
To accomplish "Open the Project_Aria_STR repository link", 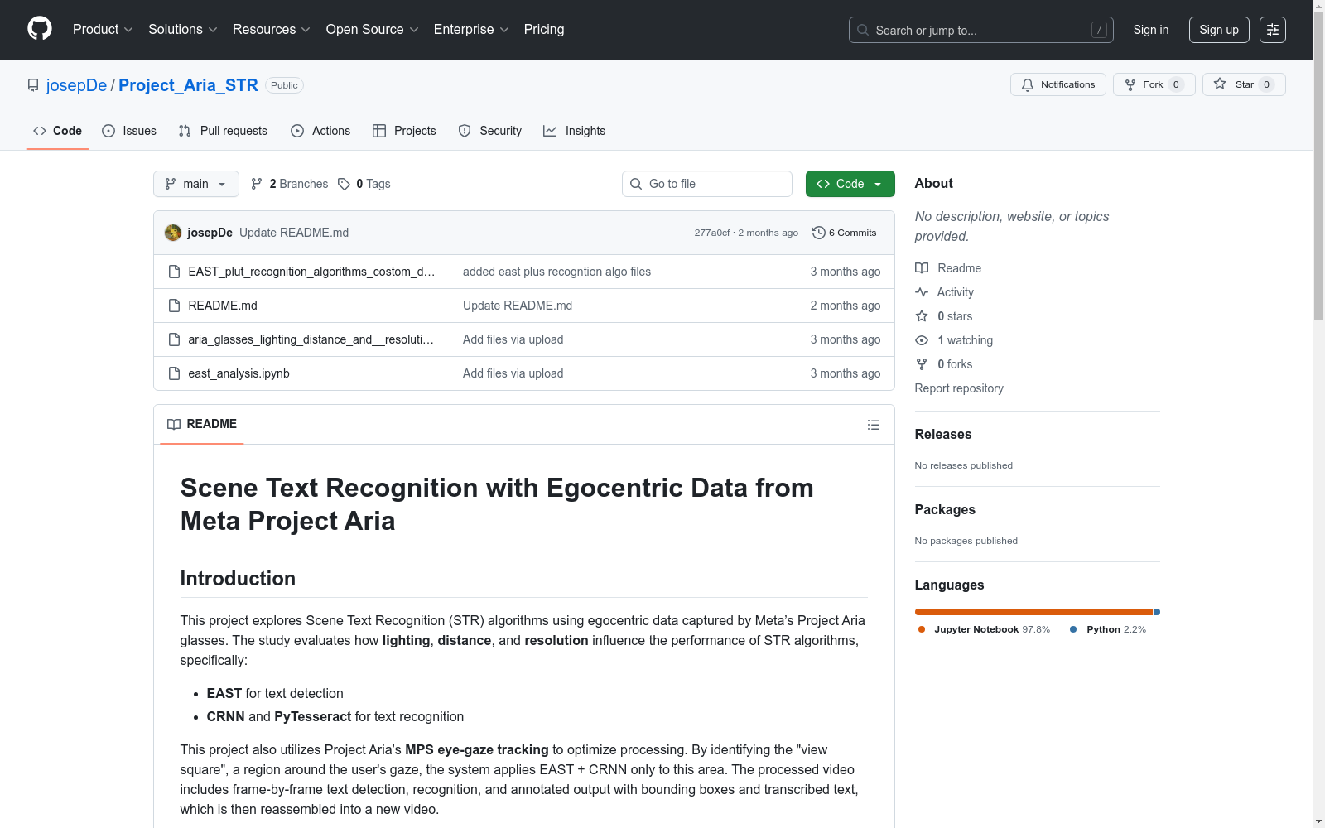I will (188, 85).
